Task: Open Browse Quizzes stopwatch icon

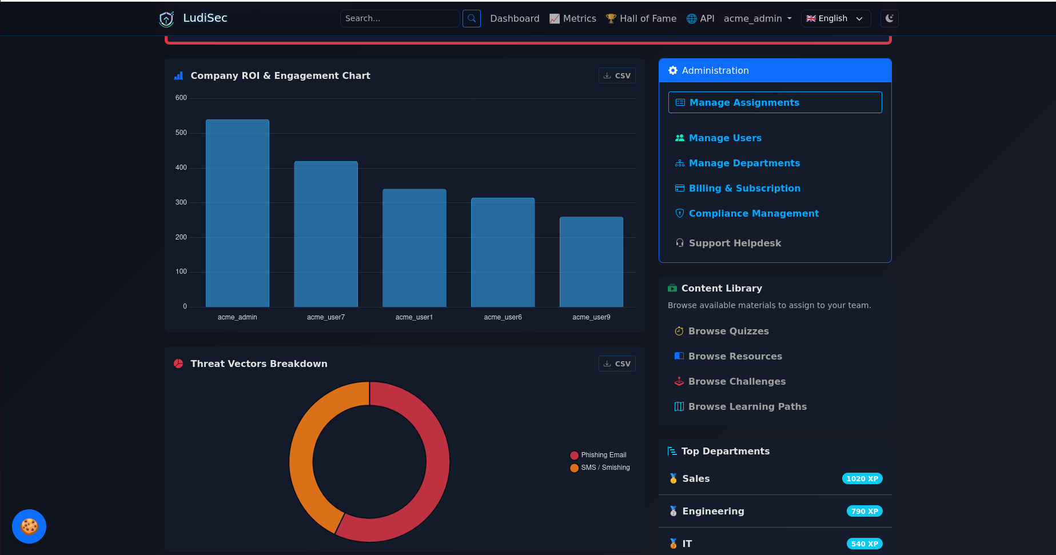Action: coord(679,331)
